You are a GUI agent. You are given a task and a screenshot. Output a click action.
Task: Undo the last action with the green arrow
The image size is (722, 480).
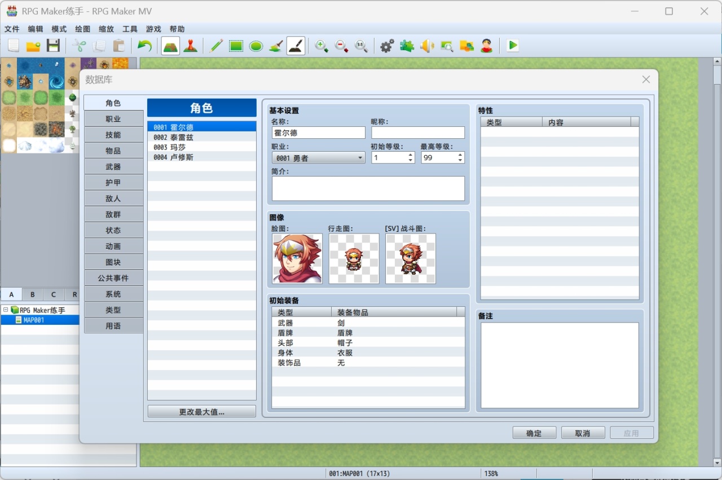click(x=145, y=46)
